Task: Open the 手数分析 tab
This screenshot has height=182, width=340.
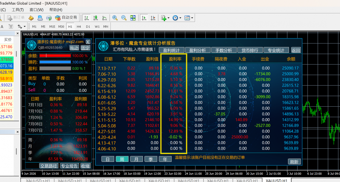Action: click(x=223, y=50)
